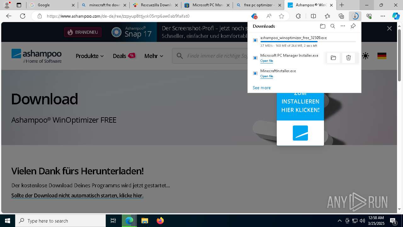Click the browser address bar URL
This screenshot has height=227, width=403.
pyautogui.click(x=118, y=16)
